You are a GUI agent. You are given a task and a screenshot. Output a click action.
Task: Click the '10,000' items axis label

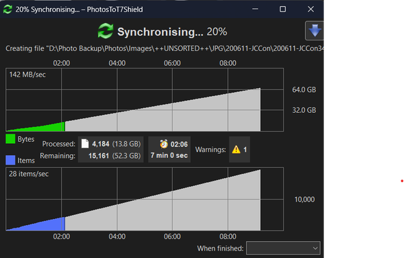(305, 200)
